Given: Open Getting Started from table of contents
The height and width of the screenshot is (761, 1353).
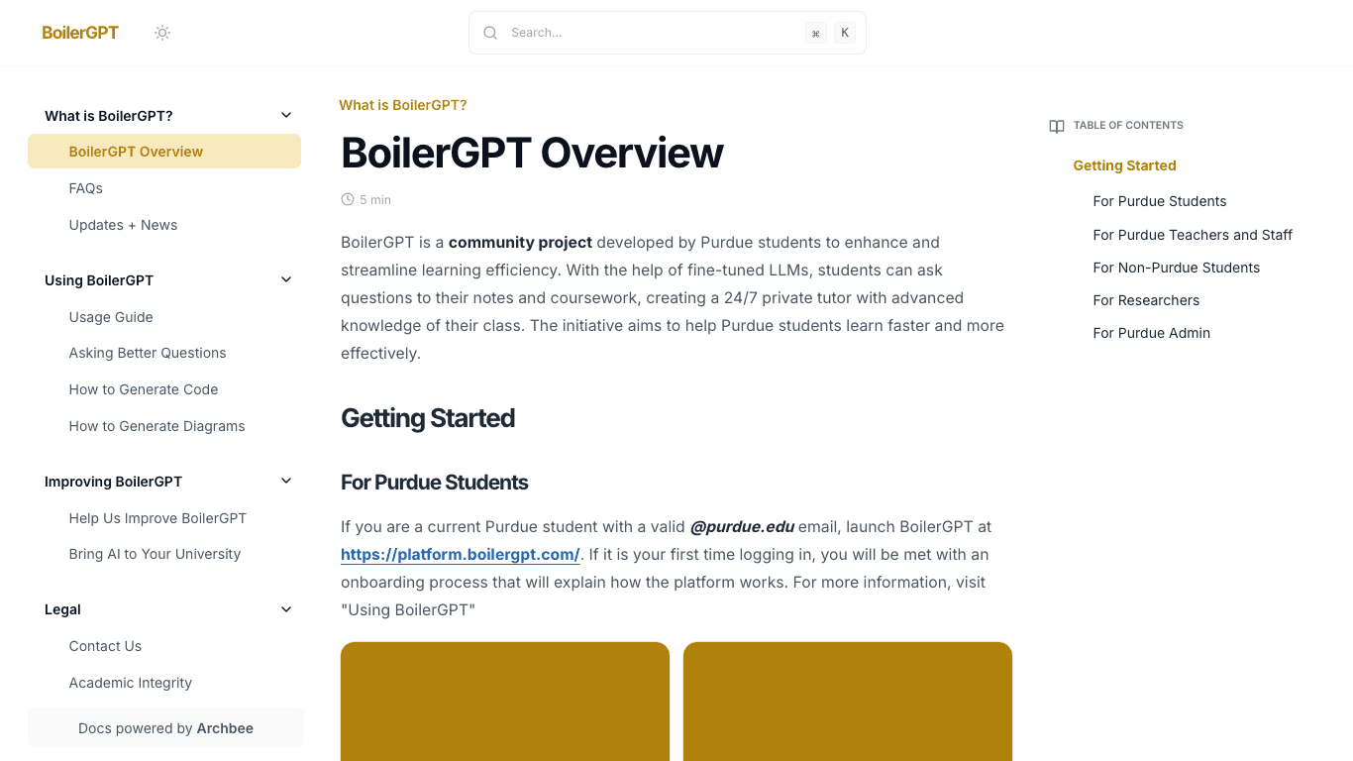Looking at the screenshot, I should click(x=1124, y=165).
